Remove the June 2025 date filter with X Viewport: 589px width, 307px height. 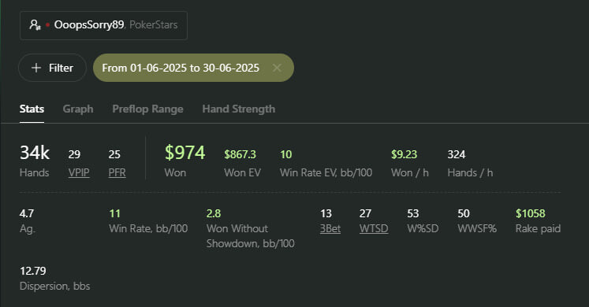277,68
